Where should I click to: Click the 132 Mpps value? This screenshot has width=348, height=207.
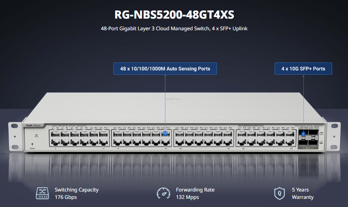(187, 197)
